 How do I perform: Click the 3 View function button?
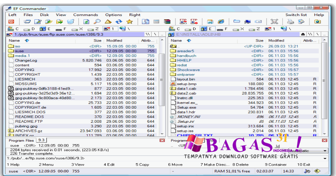[78, 165]
